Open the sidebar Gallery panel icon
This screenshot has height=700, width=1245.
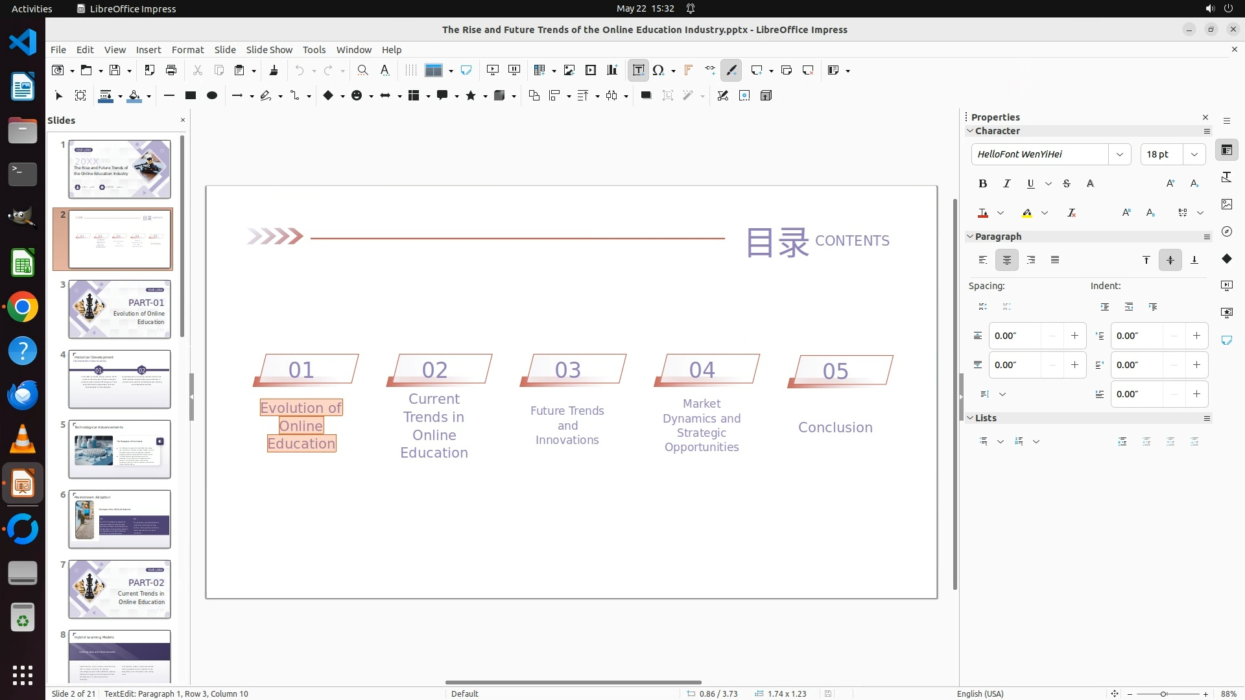(x=1227, y=204)
